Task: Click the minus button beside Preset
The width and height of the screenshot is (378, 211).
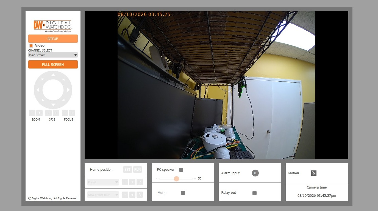Action: pos(125,182)
